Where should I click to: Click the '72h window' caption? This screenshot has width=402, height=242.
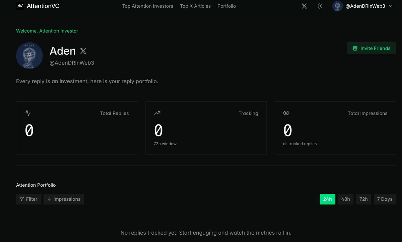click(x=165, y=144)
